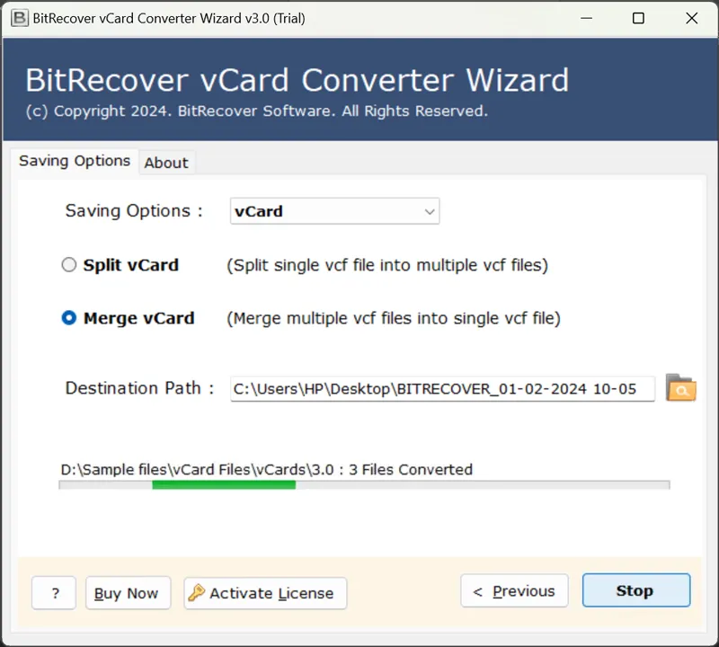Stop the conversion with the Stop button

coord(635,591)
